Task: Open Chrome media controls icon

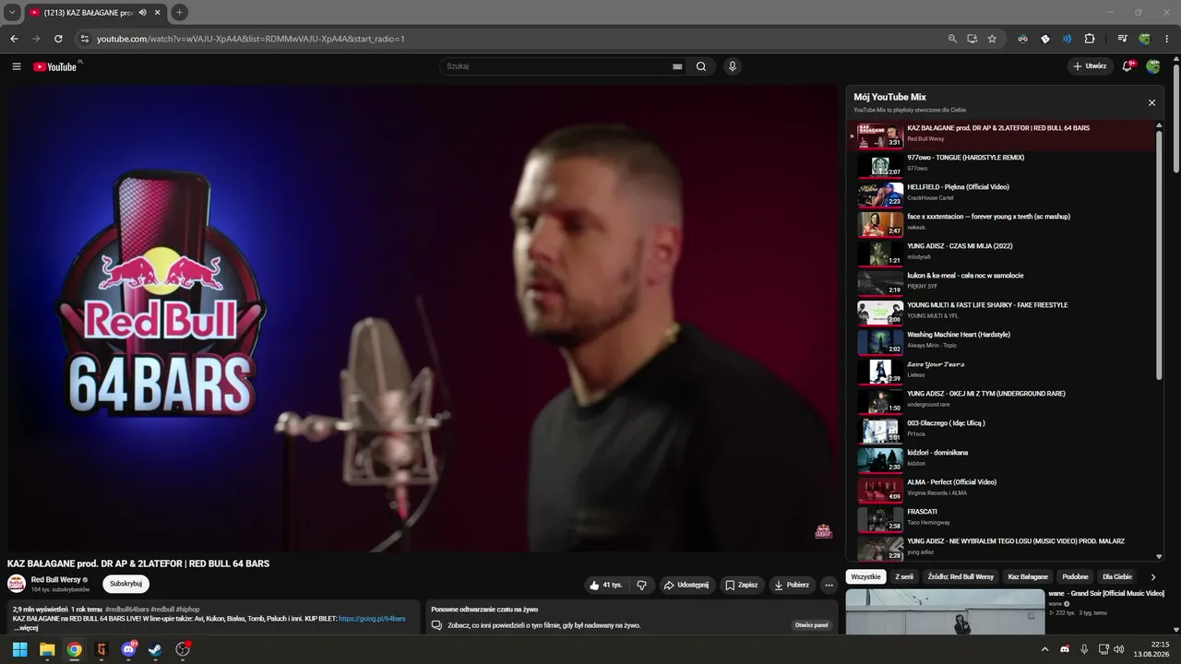Action: pos(1123,39)
